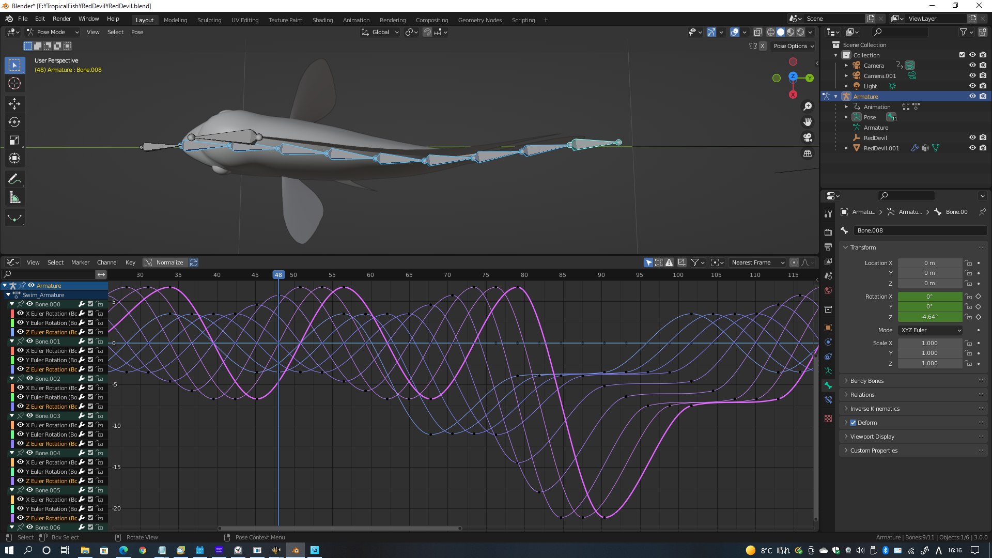Switch to the Animation workspace tab
992x558 pixels.
(356, 20)
